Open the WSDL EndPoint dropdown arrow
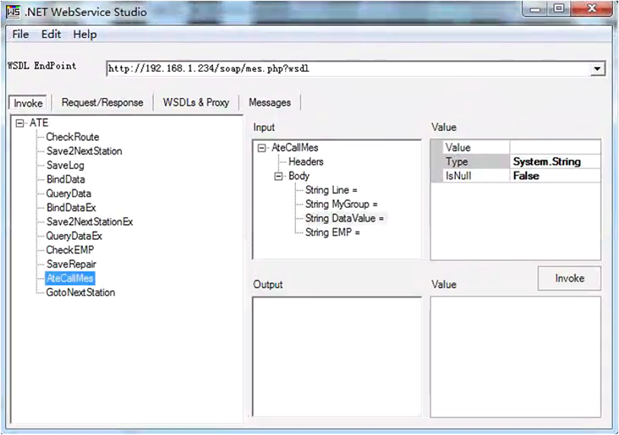 [x=596, y=69]
